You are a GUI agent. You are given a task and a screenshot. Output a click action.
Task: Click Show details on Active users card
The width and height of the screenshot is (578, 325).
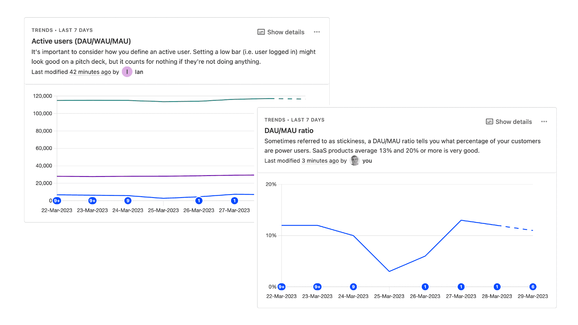tap(281, 32)
